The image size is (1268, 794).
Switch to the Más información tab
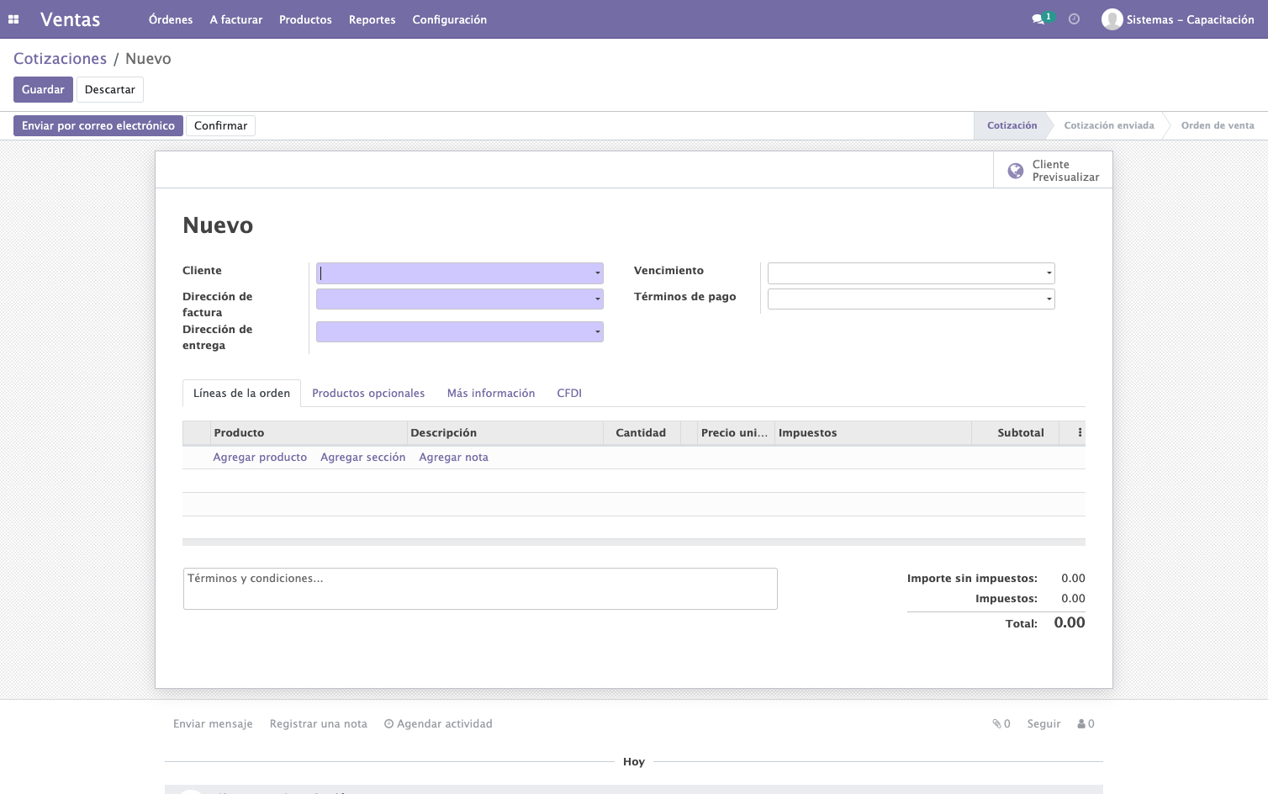[491, 393]
